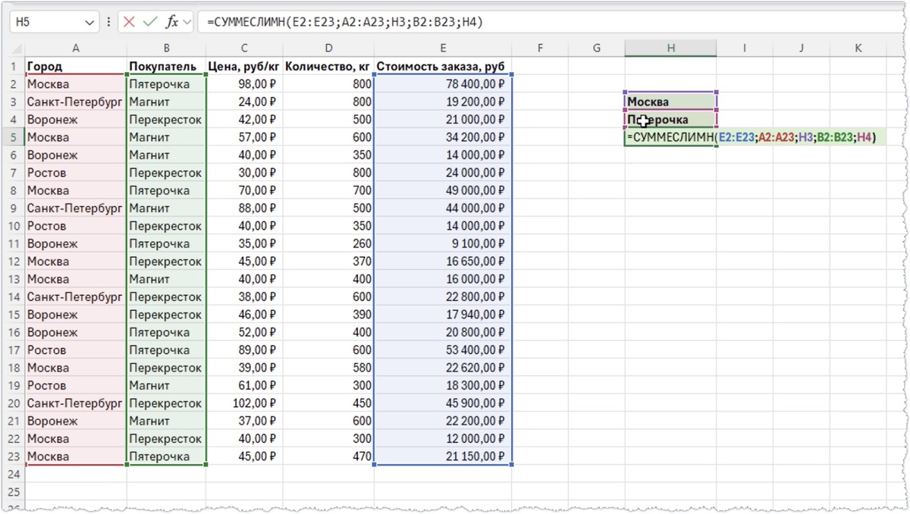Select the 17 940,00 ₽ cell
This screenshot has width=910, height=514.
(444, 315)
